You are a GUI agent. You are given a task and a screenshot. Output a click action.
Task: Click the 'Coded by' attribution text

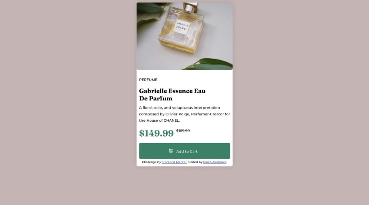coord(195,162)
